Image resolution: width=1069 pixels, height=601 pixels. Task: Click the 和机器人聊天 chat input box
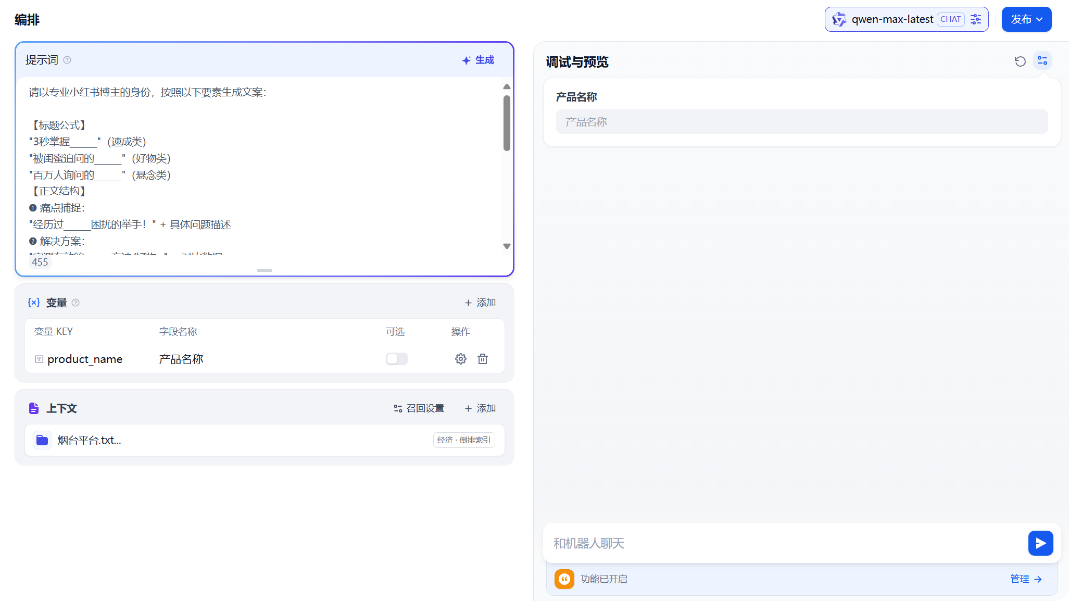(x=786, y=543)
